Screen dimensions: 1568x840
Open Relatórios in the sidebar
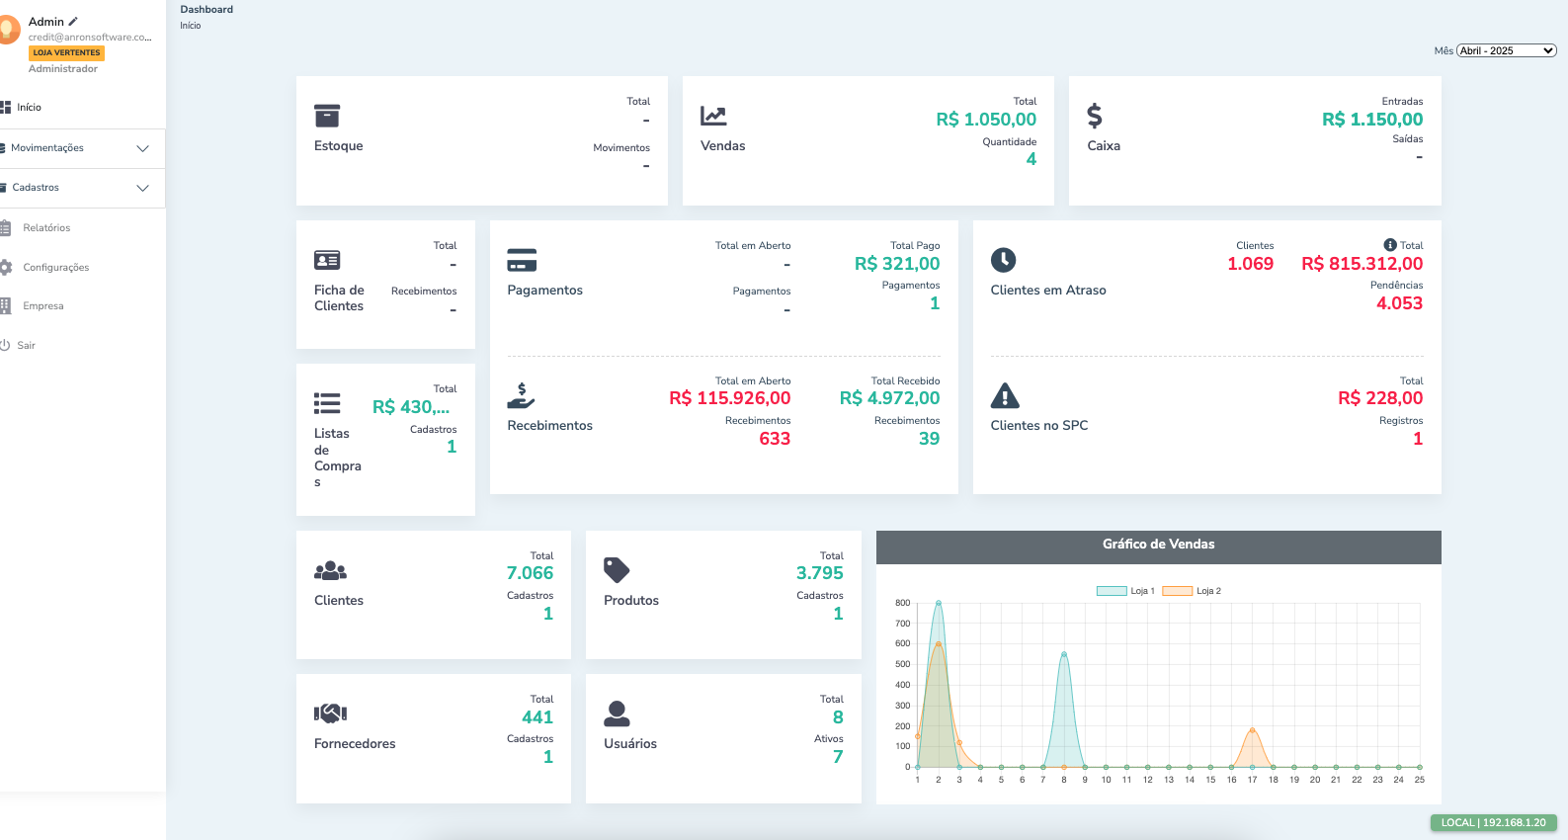pos(46,228)
